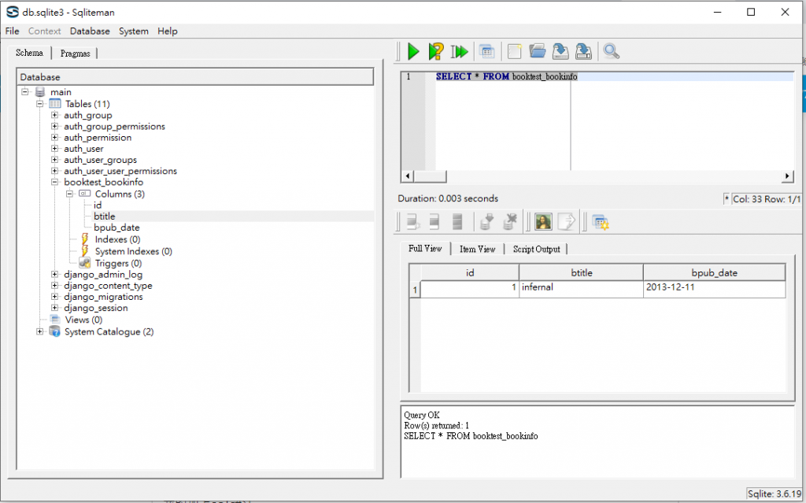This screenshot has height=503, width=806.
Task: Save SQL script as new file
Action: pos(583,51)
